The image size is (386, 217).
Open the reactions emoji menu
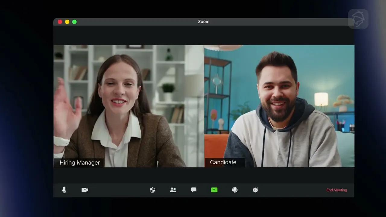point(255,190)
